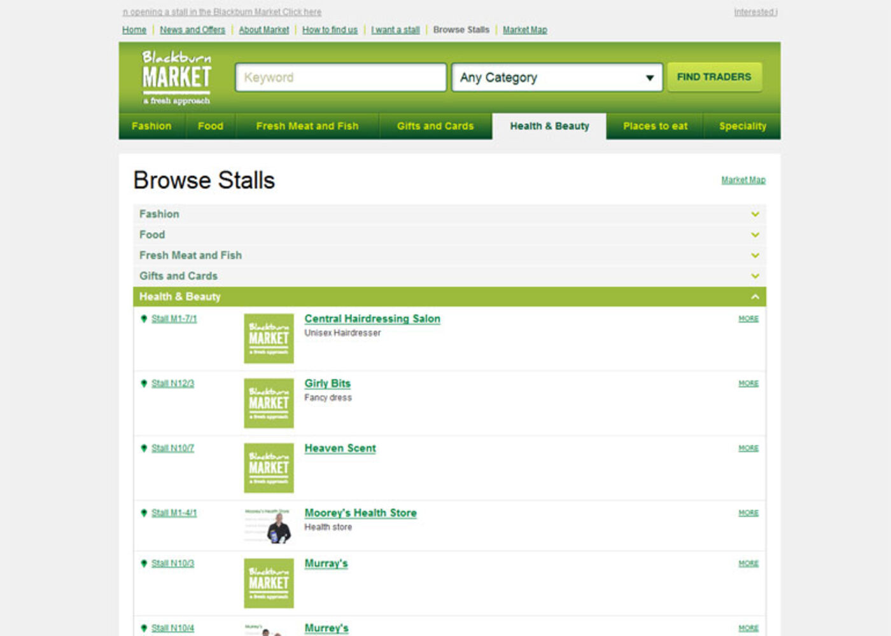Click the Blackburn Market header logo
Viewport: 891px width, 636px height.
(x=176, y=77)
